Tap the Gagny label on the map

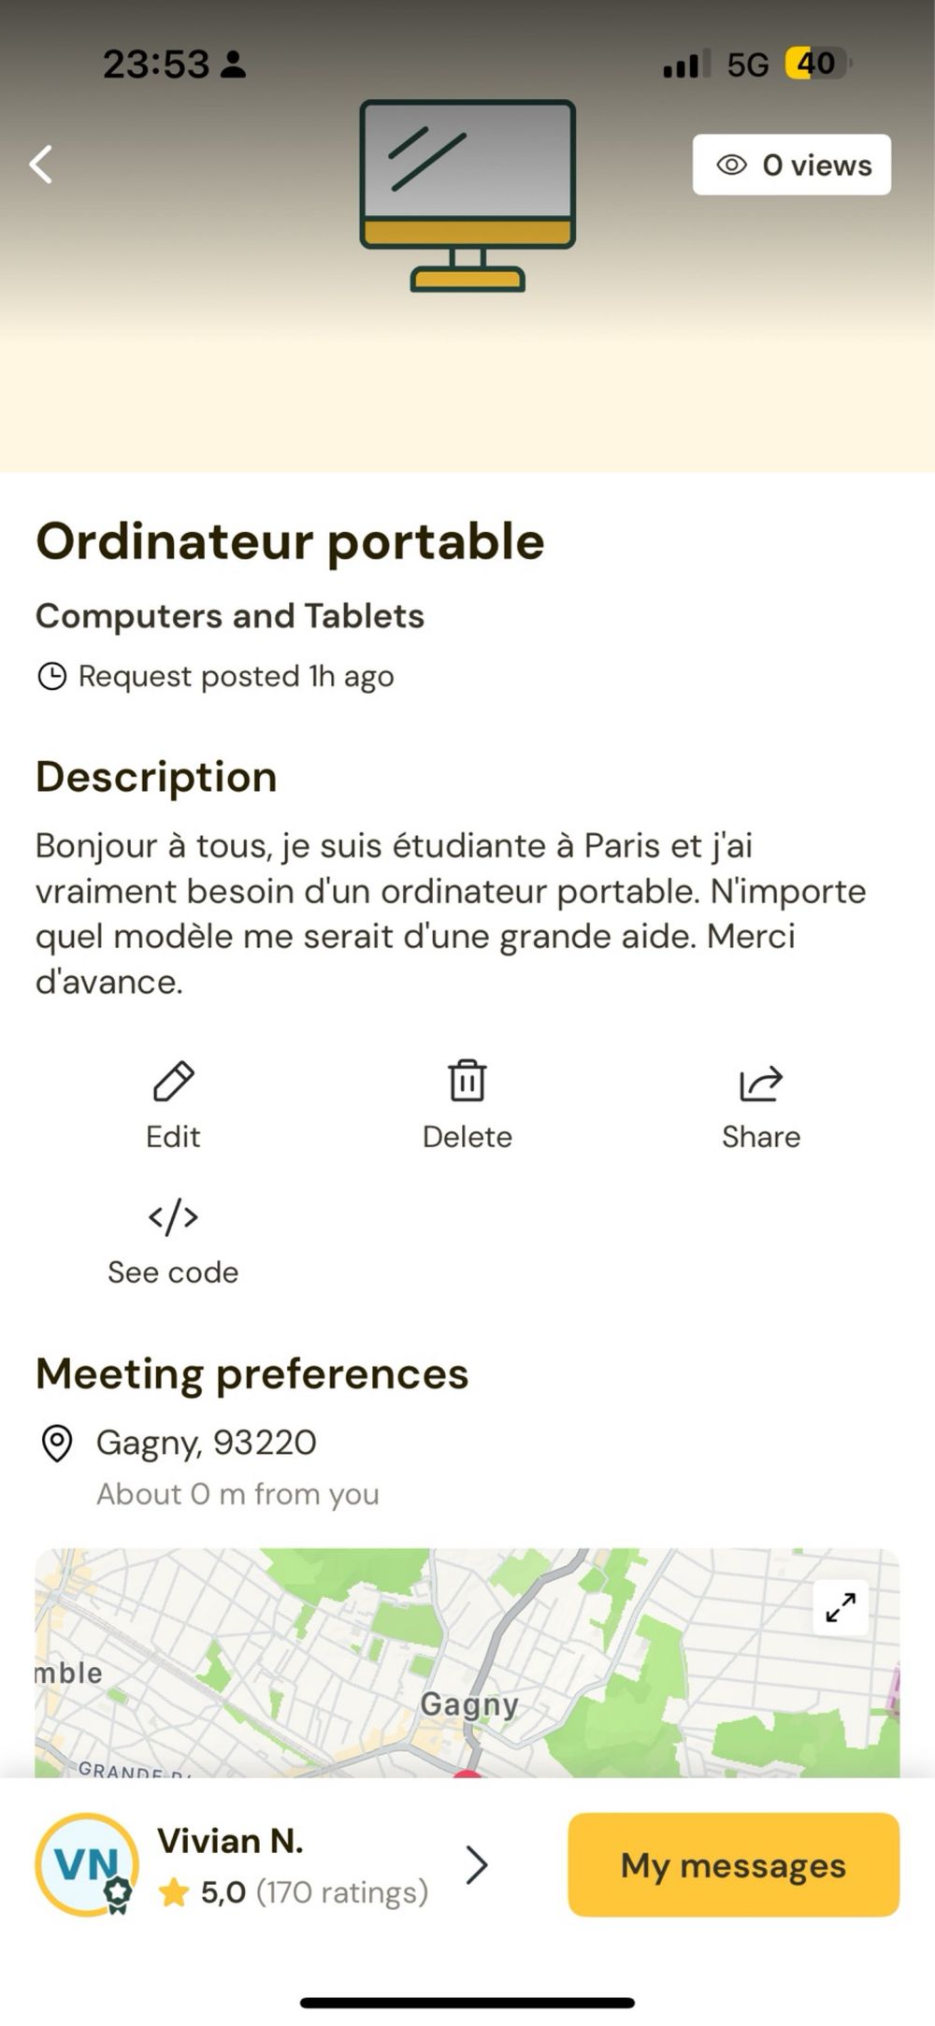[x=468, y=1704]
